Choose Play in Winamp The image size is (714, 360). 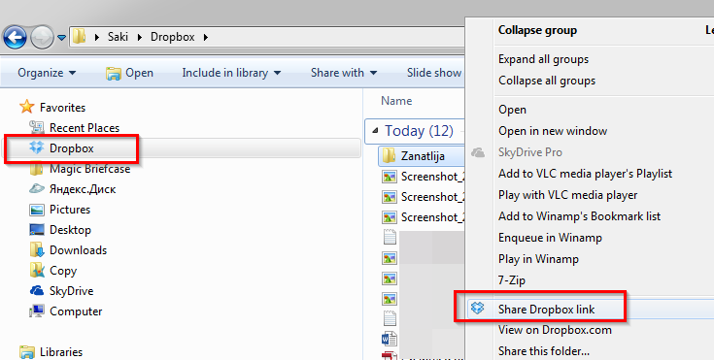(x=538, y=259)
